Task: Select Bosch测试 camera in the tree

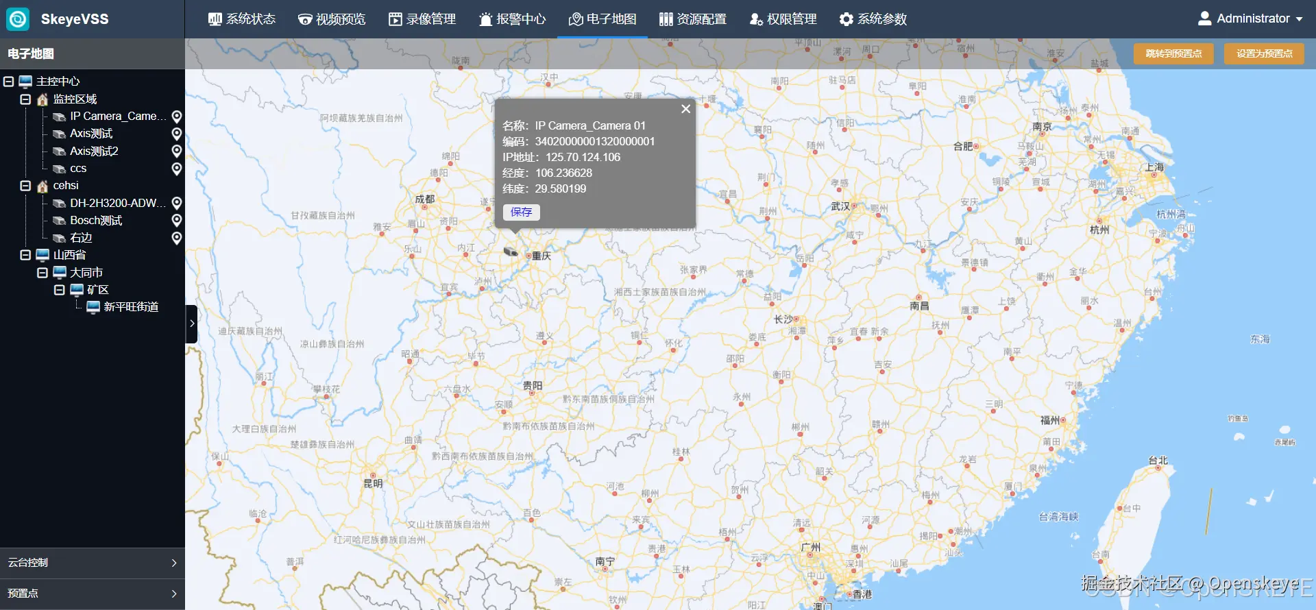Action: click(x=96, y=220)
